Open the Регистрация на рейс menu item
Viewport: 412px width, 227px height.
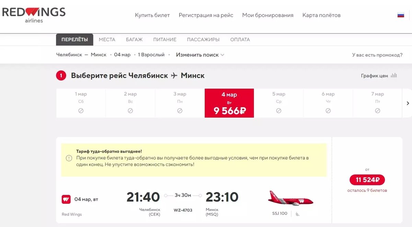click(206, 15)
